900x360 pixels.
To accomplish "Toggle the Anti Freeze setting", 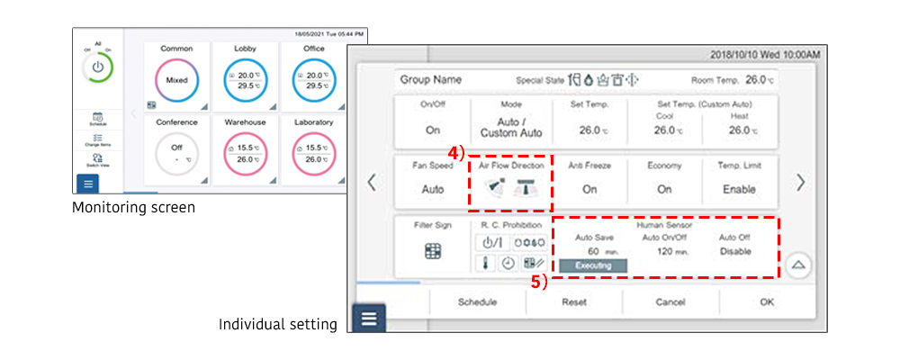I will (x=589, y=190).
